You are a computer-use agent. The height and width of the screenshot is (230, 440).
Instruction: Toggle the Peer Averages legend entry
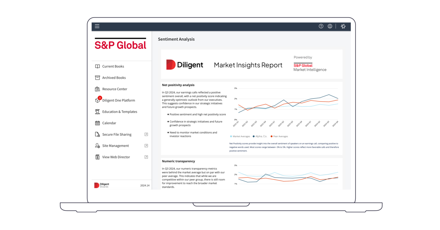[279, 136]
